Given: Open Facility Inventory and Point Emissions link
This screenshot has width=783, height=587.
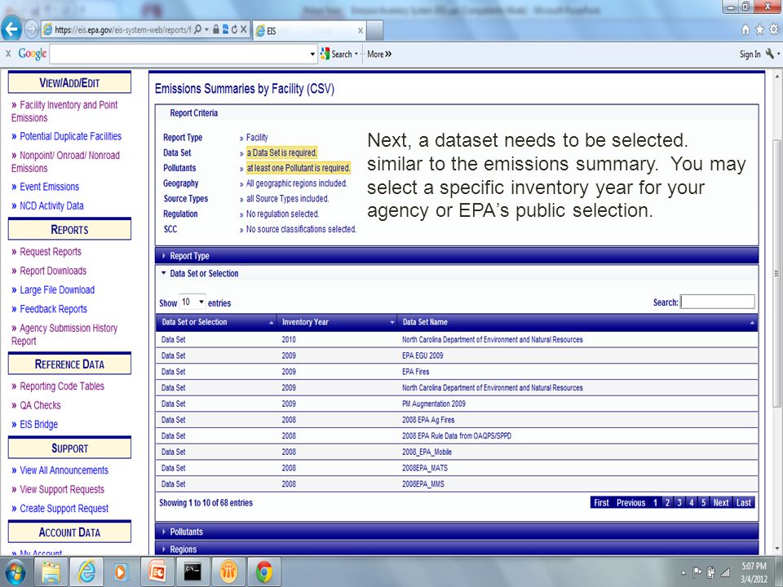Looking at the screenshot, I should [64, 112].
